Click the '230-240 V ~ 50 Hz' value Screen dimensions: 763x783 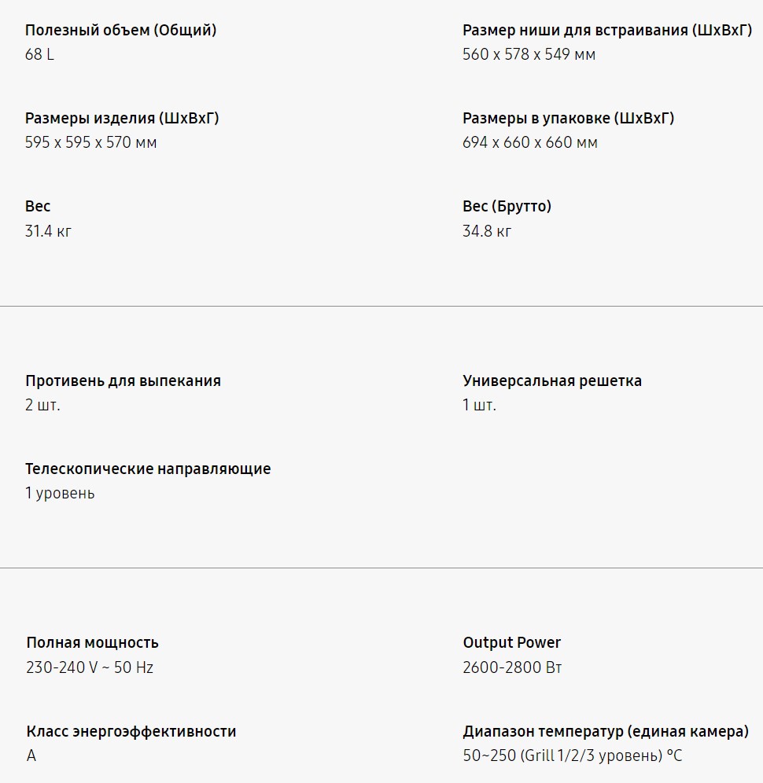[90, 668]
